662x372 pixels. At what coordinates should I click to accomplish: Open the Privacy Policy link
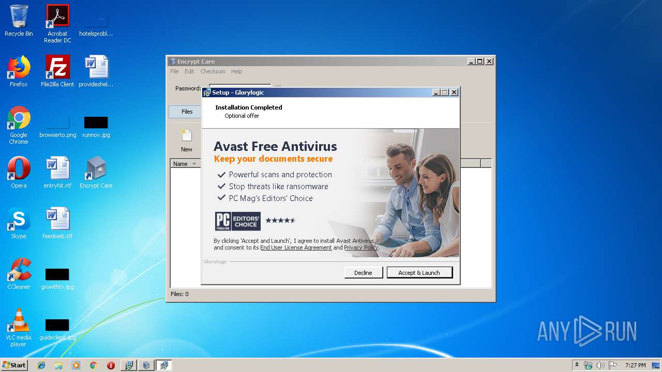point(361,247)
